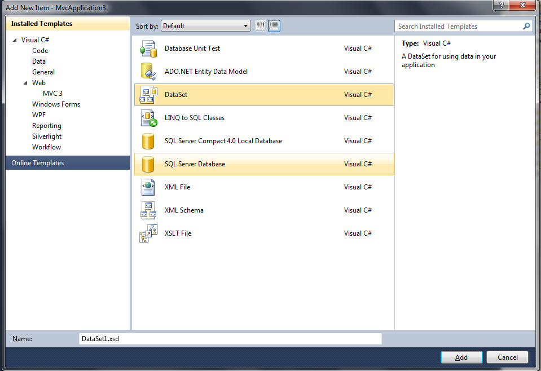Select SQL Server Database template name
The image size is (541, 371).
195,164
